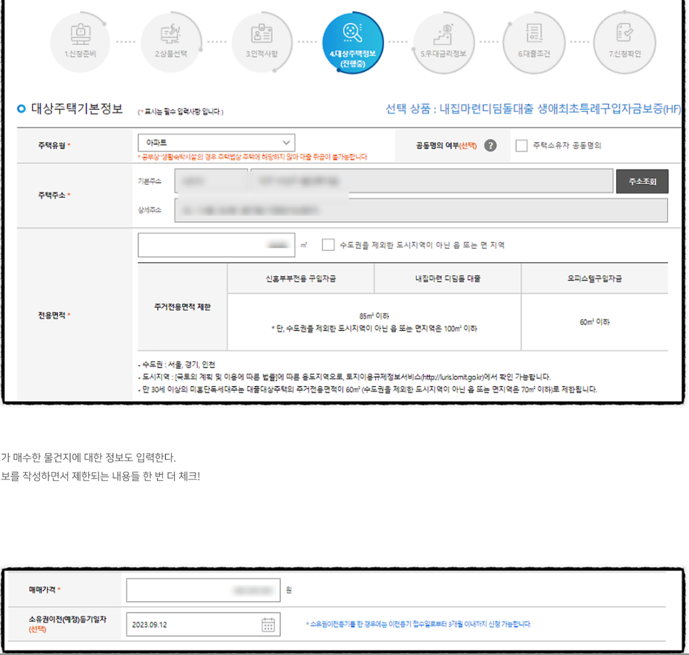This screenshot has width=689, height=655.
Task: Check the 주택소유자 공동명의 checkbox
Action: pyautogui.click(x=521, y=146)
